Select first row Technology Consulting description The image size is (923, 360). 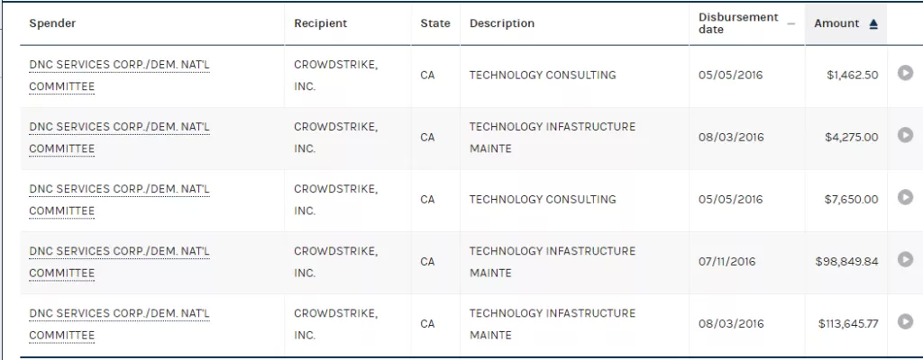[543, 76]
